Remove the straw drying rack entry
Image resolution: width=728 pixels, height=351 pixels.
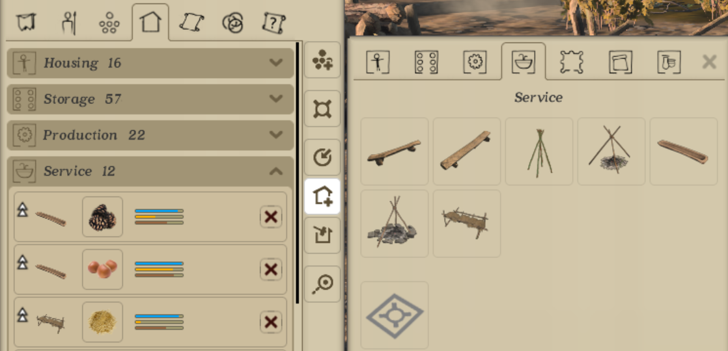coord(271,322)
